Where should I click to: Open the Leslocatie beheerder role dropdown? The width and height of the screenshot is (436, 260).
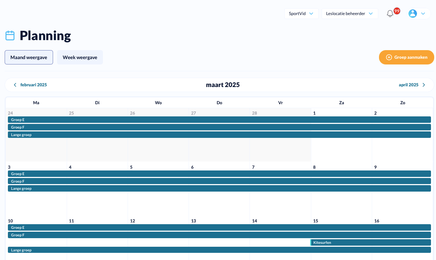point(350,14)
